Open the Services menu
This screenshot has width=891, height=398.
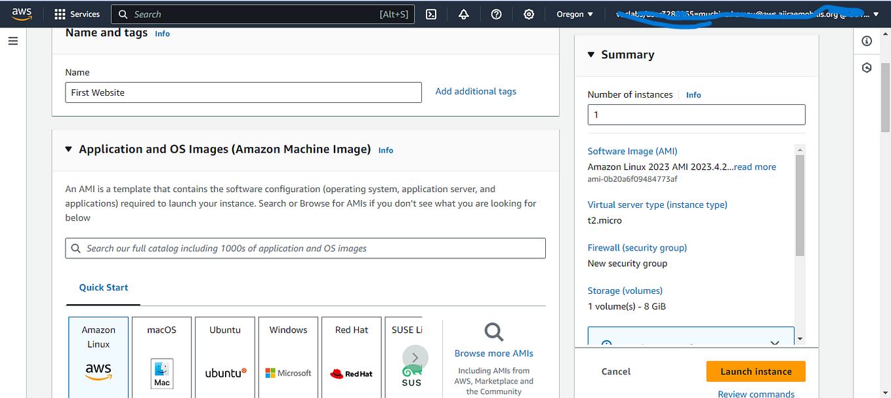77,14
